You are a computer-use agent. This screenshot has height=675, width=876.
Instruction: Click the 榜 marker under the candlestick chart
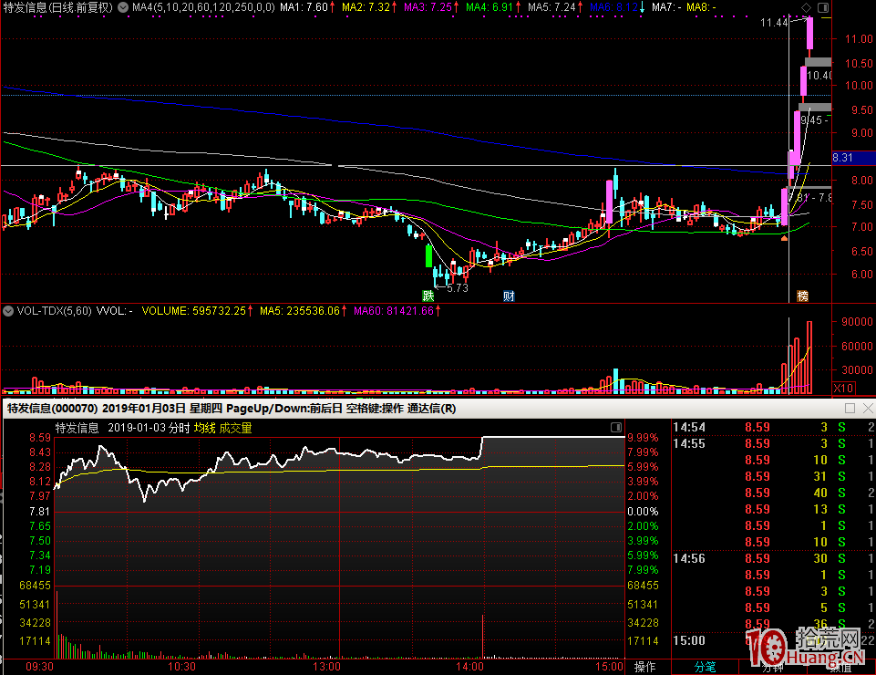pyautogui.click(x=802, y=296)
